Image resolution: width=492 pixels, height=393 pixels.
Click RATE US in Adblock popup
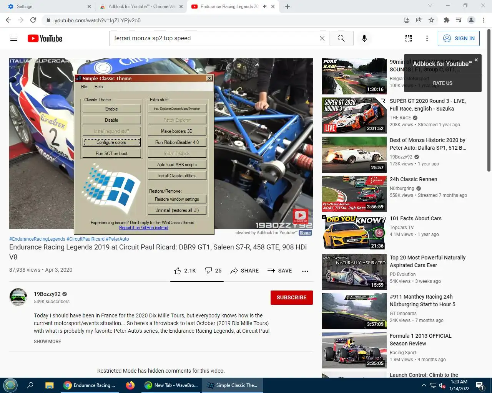pyautogui.click(x=442, y=83)
